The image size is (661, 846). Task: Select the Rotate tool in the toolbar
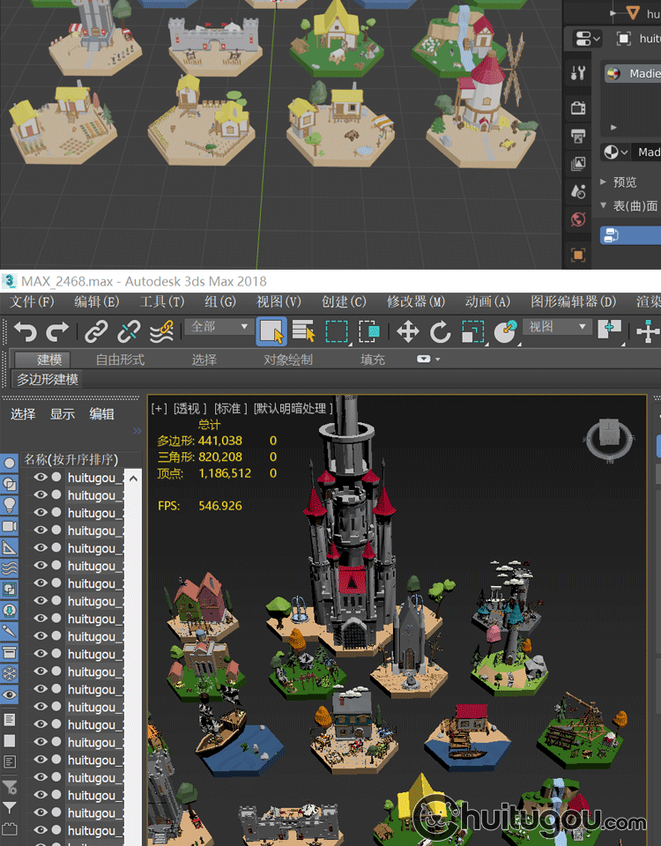(x=440, y=331)
